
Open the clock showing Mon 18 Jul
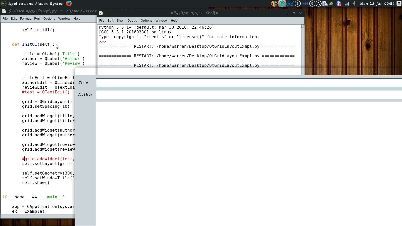(377, 4)
